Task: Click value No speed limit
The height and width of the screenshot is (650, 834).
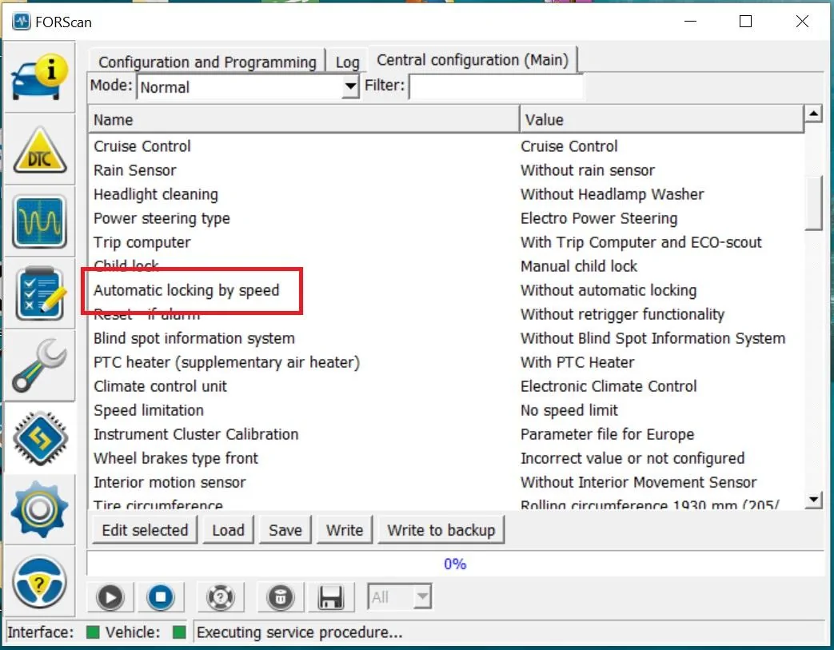Action: [x=569, y=410]
